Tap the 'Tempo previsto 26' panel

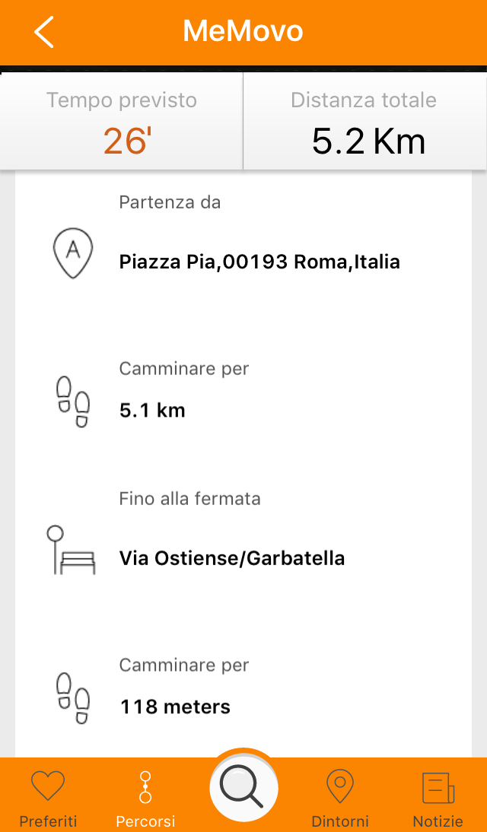[121, 120]
